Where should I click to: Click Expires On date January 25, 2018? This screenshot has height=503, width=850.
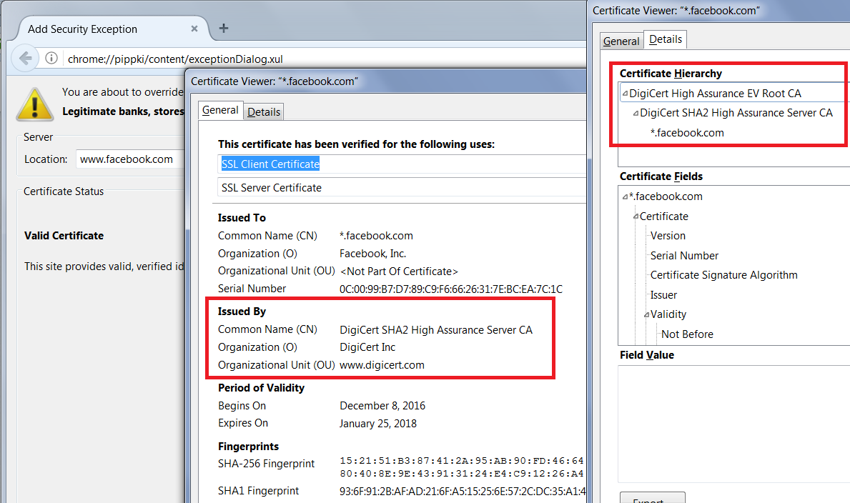coord(378,424)
